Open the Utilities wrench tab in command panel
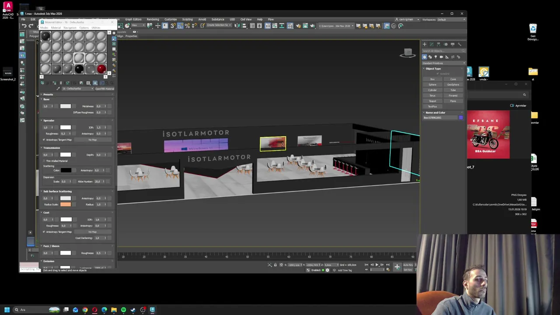 459,44
